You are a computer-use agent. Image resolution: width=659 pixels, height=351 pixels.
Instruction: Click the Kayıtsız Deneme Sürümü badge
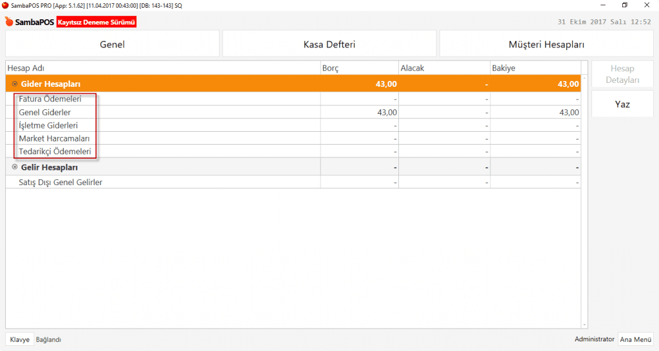tap(97, 22)
